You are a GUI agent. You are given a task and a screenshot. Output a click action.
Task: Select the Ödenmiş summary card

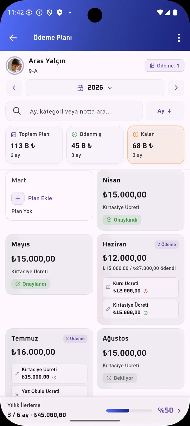95,145
